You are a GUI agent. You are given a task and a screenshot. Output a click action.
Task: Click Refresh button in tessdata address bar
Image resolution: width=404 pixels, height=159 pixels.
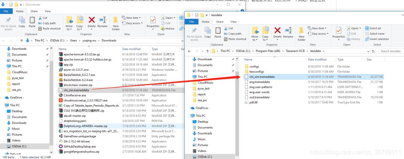point(373,51)
